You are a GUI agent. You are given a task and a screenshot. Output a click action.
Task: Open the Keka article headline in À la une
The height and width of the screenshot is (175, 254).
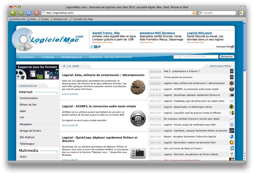coord(103,75)
